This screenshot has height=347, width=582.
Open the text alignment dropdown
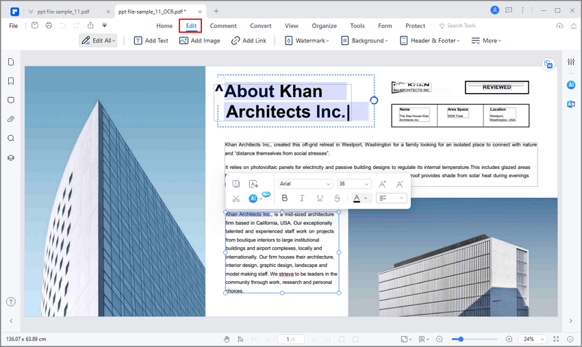pyautogui.click(x=391, y=198)
